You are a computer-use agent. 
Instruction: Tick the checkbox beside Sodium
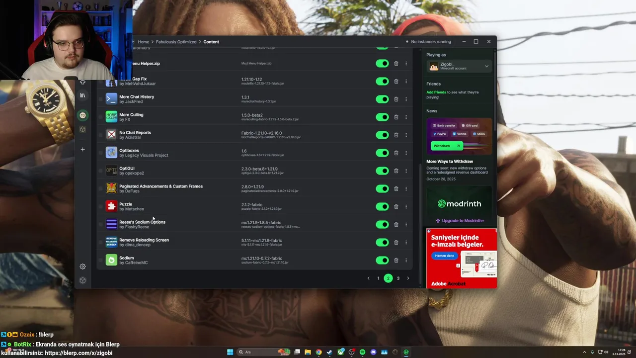(100, 260)
